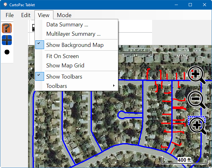Open Multilayer Summary dialog

pyautogui.click(x=73, y=34)
